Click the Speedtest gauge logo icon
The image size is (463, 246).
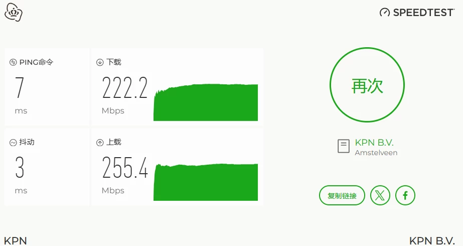[x=384, y=13]
